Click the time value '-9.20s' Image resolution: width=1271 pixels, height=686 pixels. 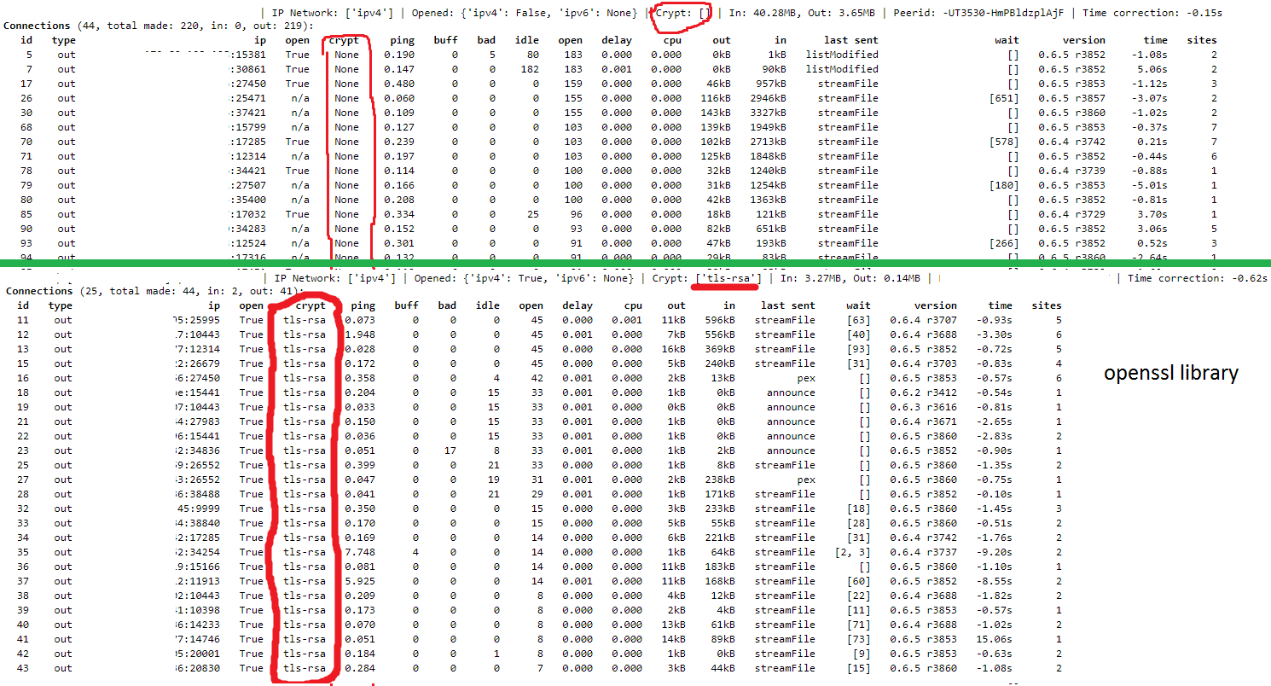993,552
